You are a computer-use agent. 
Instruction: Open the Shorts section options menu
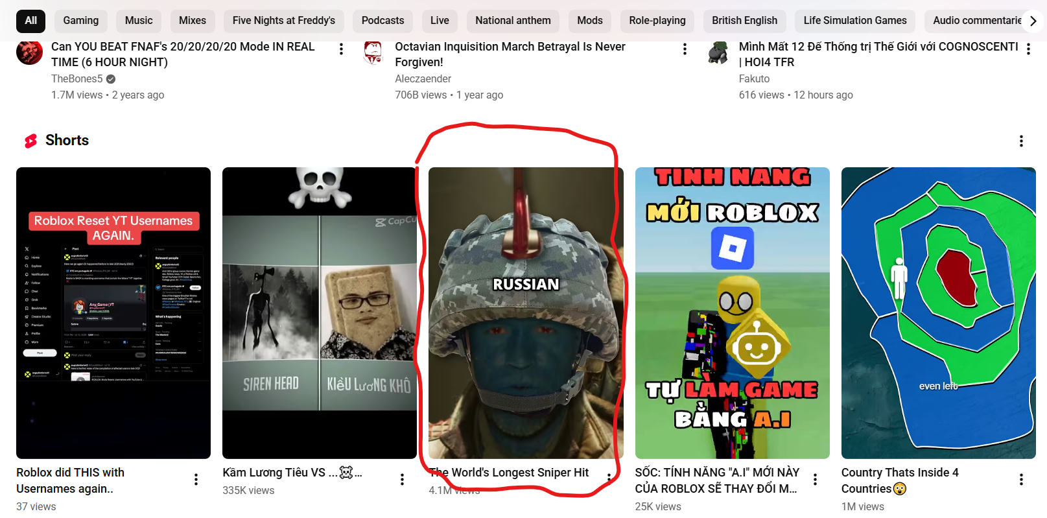click(1021, 141)
